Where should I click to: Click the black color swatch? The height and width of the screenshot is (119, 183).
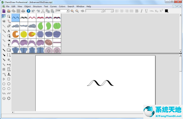pyautogui.click(x=166, y=11)
